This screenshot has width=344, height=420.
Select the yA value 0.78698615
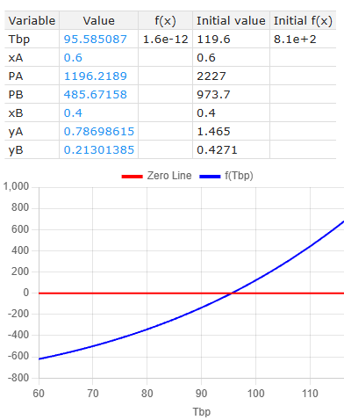pyautogui.click(x=99, y=131)
